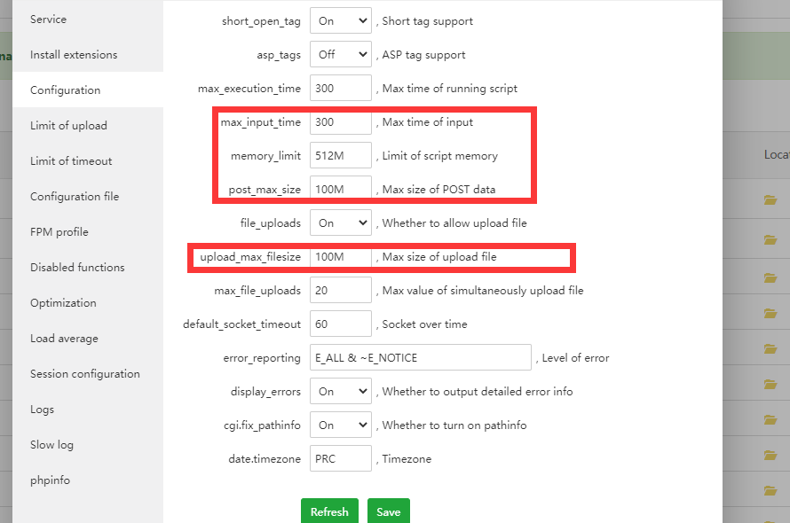The height and width of the screenshot is (523, 790).
Task: Switch to Limit of upload settings
Action: (x=68, y=126)
